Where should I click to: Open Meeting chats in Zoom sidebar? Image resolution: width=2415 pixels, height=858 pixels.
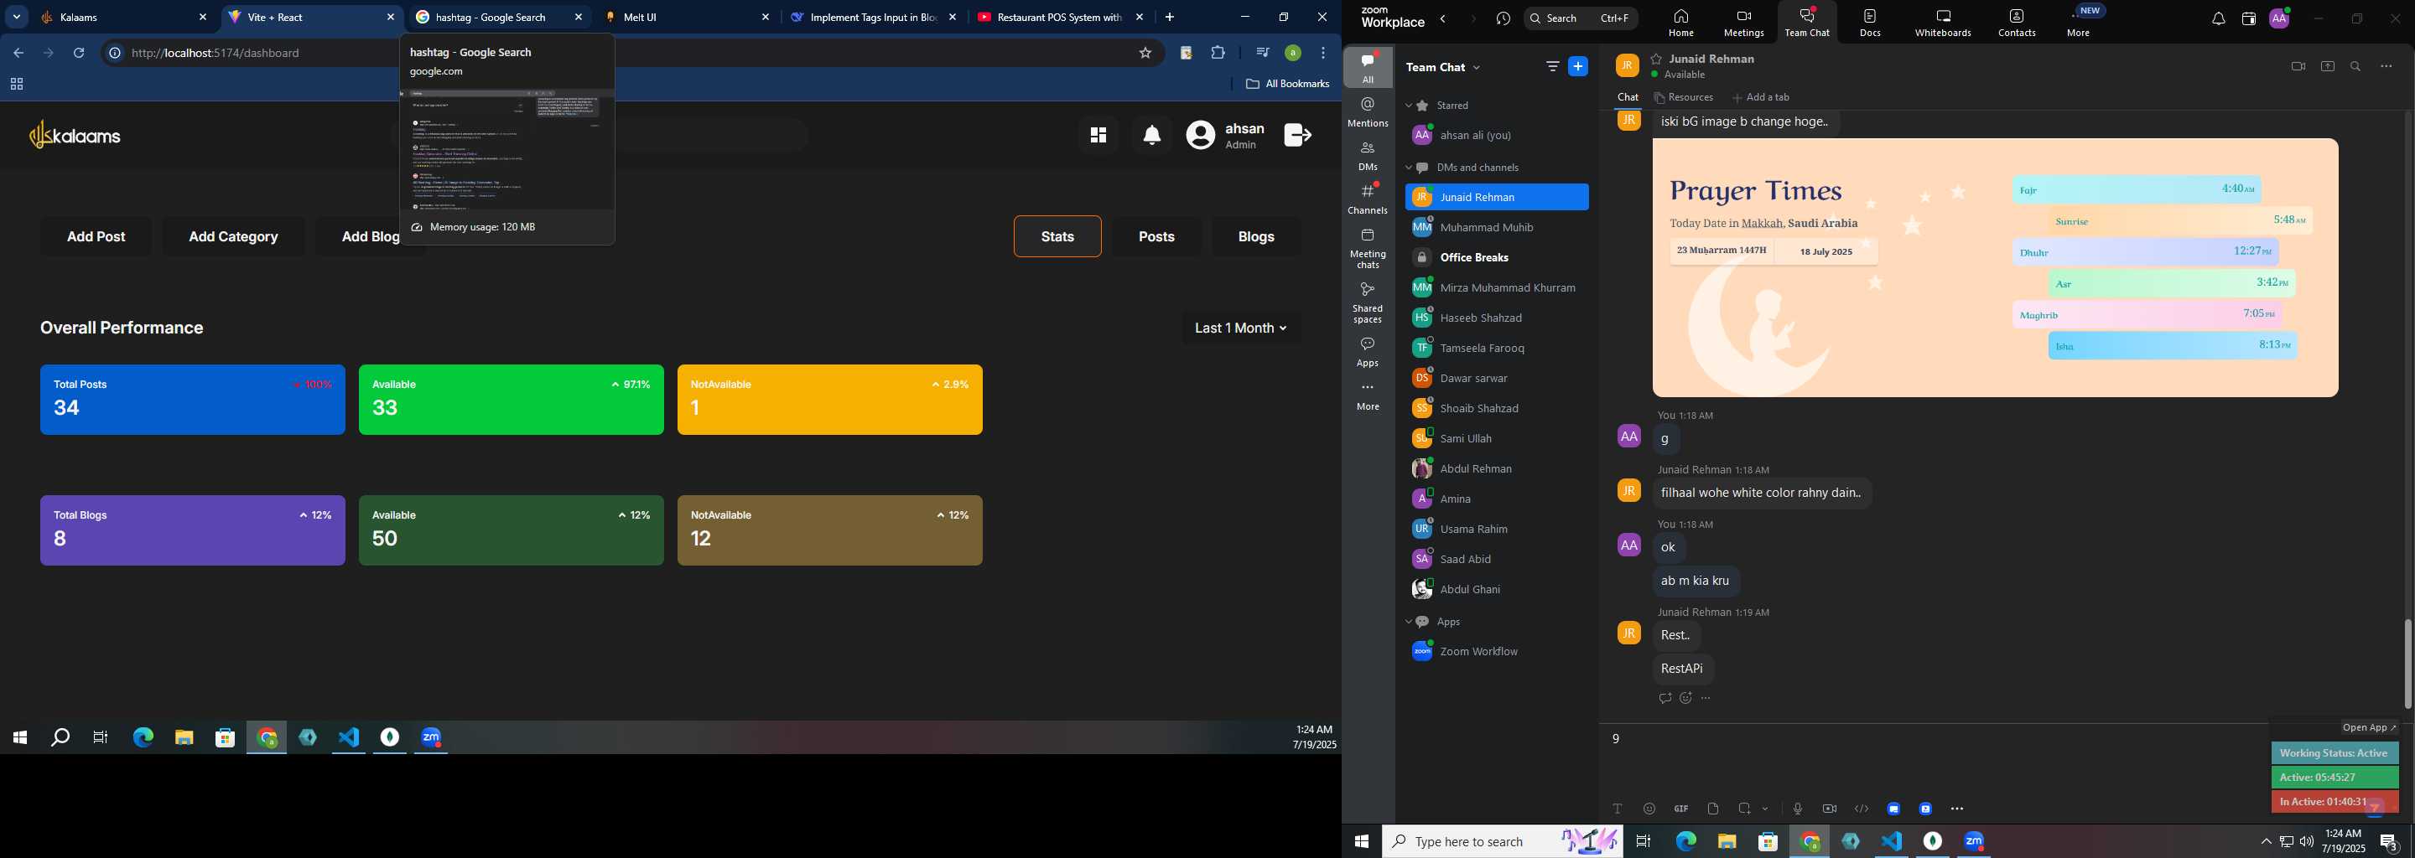(1368, 248)
